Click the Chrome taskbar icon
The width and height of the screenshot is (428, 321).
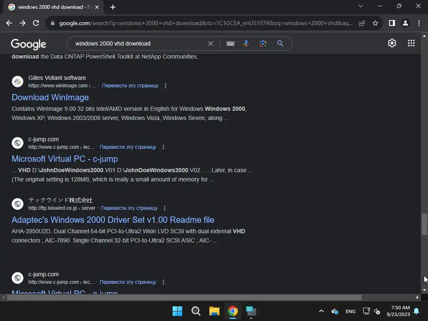tap(232, 311)
